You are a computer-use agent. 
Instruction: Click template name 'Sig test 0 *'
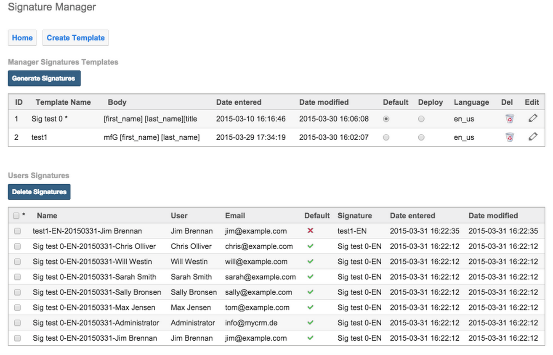tap(50, 119)
